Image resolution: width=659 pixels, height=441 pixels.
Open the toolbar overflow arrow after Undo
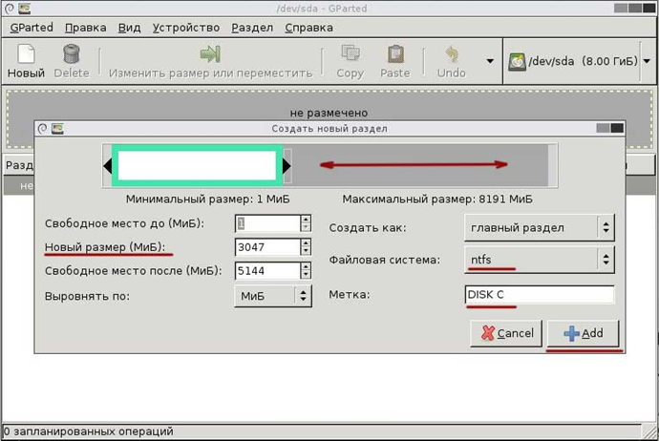coord(490,61)
